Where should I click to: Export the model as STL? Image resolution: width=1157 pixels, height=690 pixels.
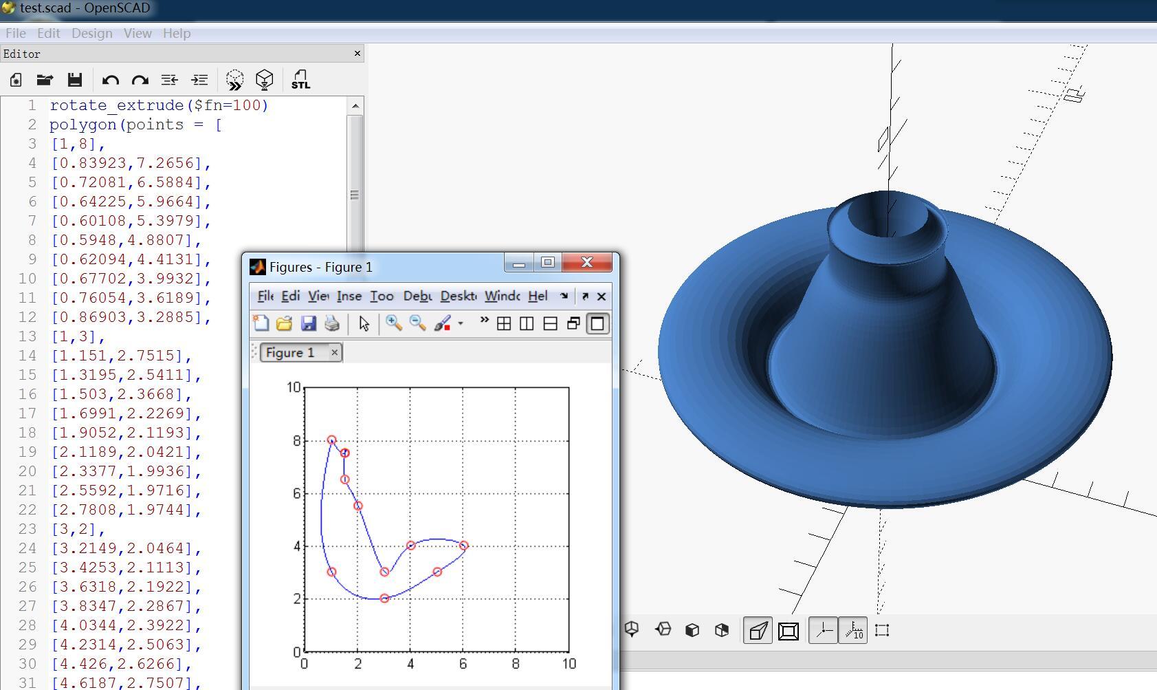pos(300,80)
